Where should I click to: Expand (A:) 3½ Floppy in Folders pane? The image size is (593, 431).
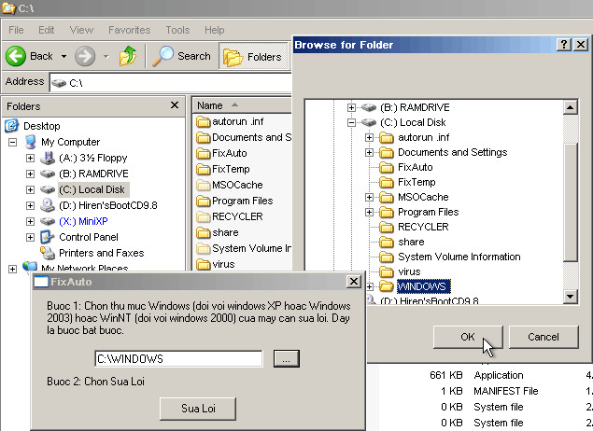coord(30,159)
